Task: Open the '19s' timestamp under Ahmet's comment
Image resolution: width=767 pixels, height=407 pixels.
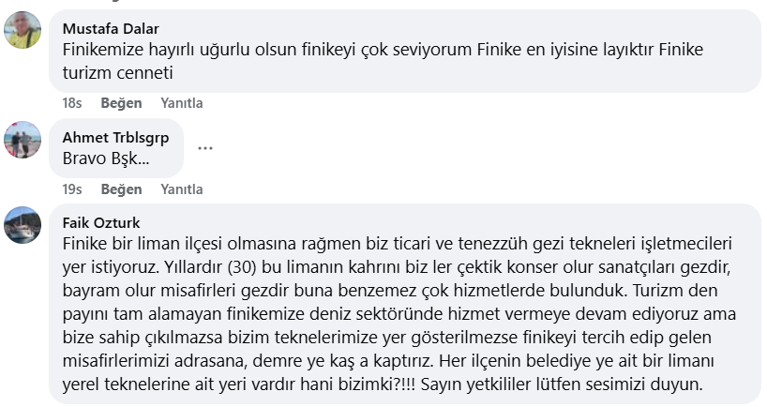Action: 72,189
